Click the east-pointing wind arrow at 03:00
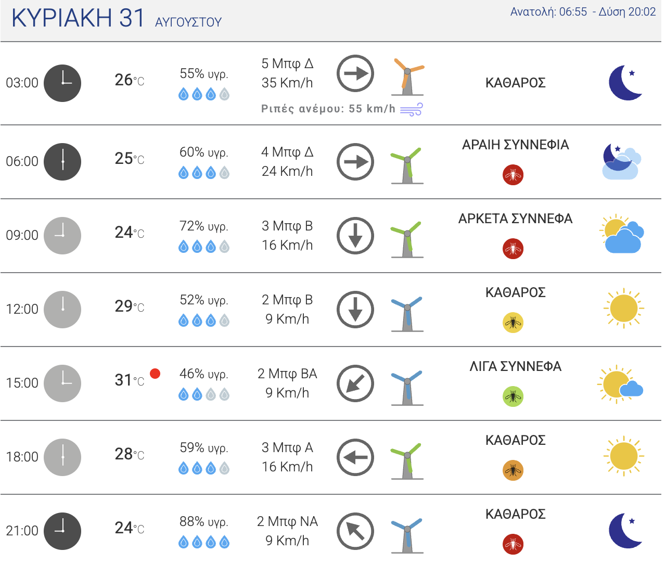The height and width of the screenshot is (564, 666). [355, 73]
